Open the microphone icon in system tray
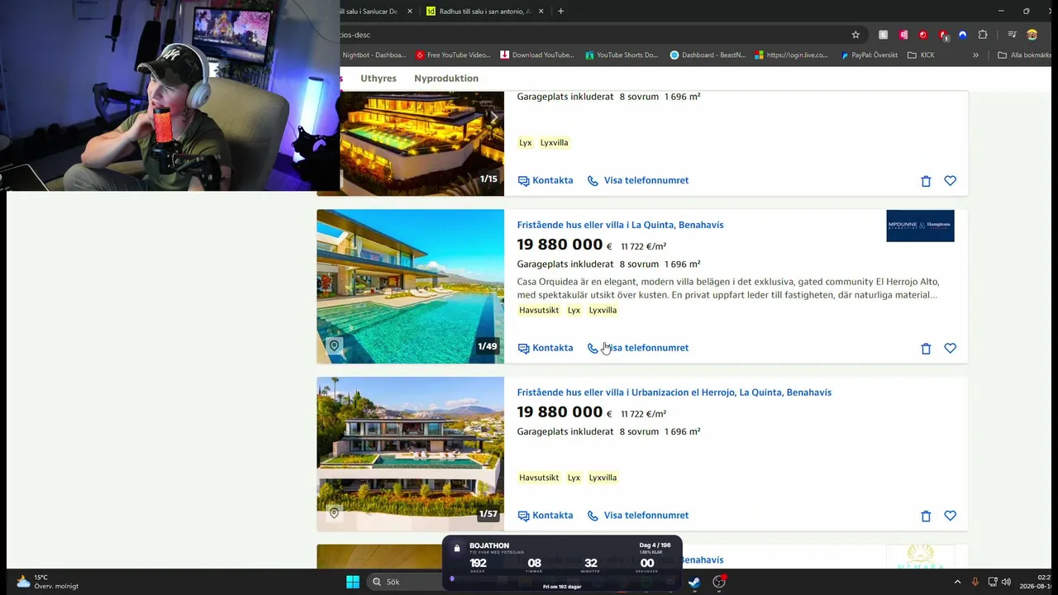This screenshot has width=1058, height=595. pos(975,582)
